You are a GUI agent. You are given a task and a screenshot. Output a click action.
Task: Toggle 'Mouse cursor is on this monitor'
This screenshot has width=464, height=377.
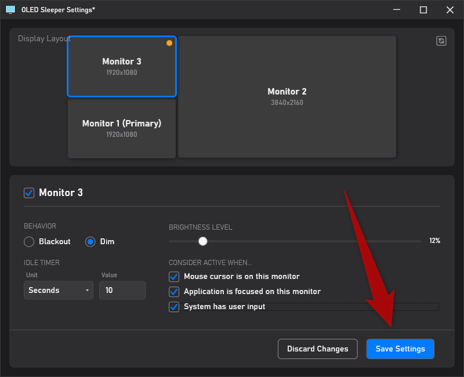click(174, 277)
